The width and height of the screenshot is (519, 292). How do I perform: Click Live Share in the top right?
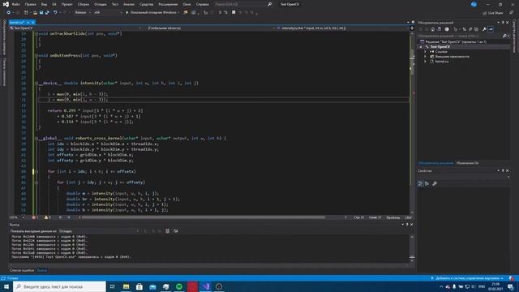pos(492,13)
